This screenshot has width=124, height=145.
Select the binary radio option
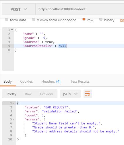(101, 19)
